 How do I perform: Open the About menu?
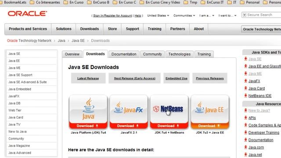click(199, 29)
